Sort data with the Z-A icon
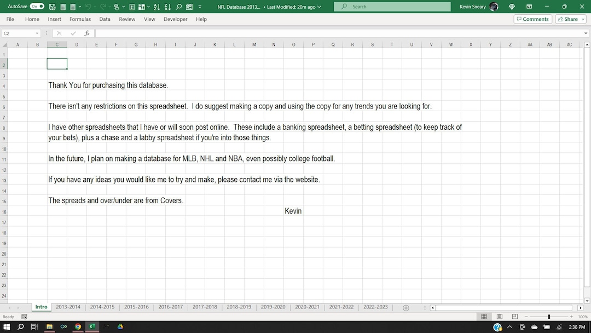The width and height of the screenshot is (591, 333). [168, 7]
